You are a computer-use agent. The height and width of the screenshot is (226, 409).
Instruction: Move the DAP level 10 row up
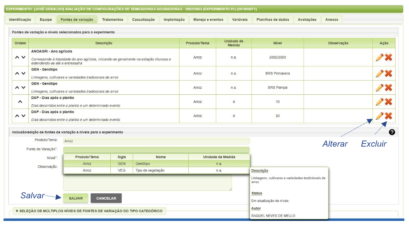coord(20,102)
